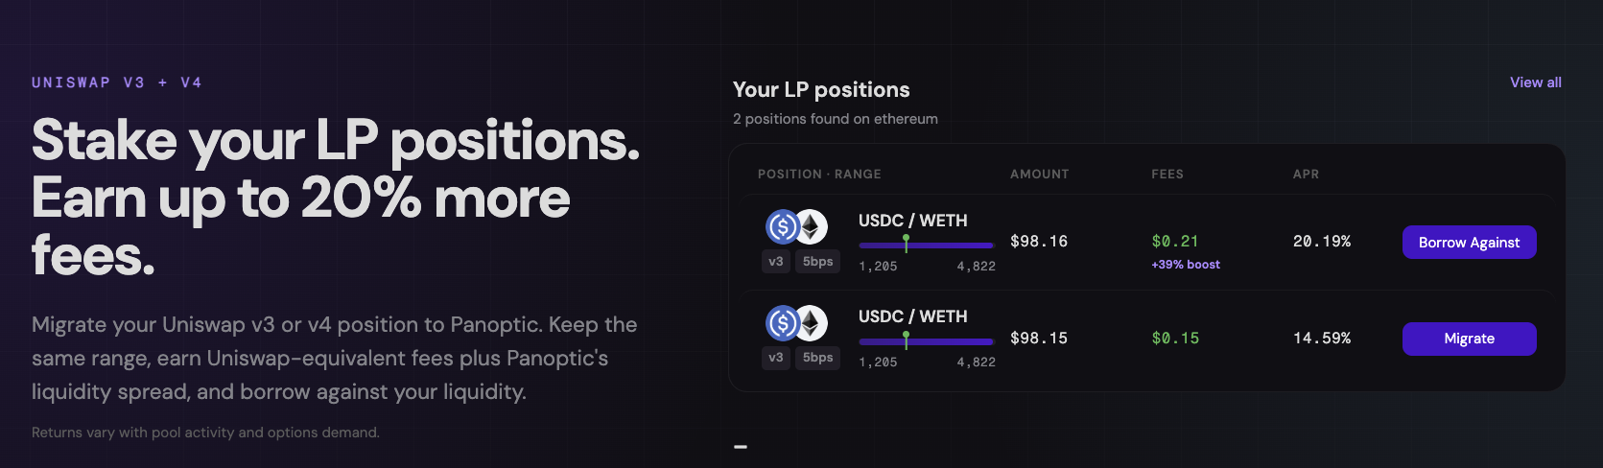The height and width of the screenshot is (468, 1603).
Task: Click the range bar of first position
Action: point(927,245)
